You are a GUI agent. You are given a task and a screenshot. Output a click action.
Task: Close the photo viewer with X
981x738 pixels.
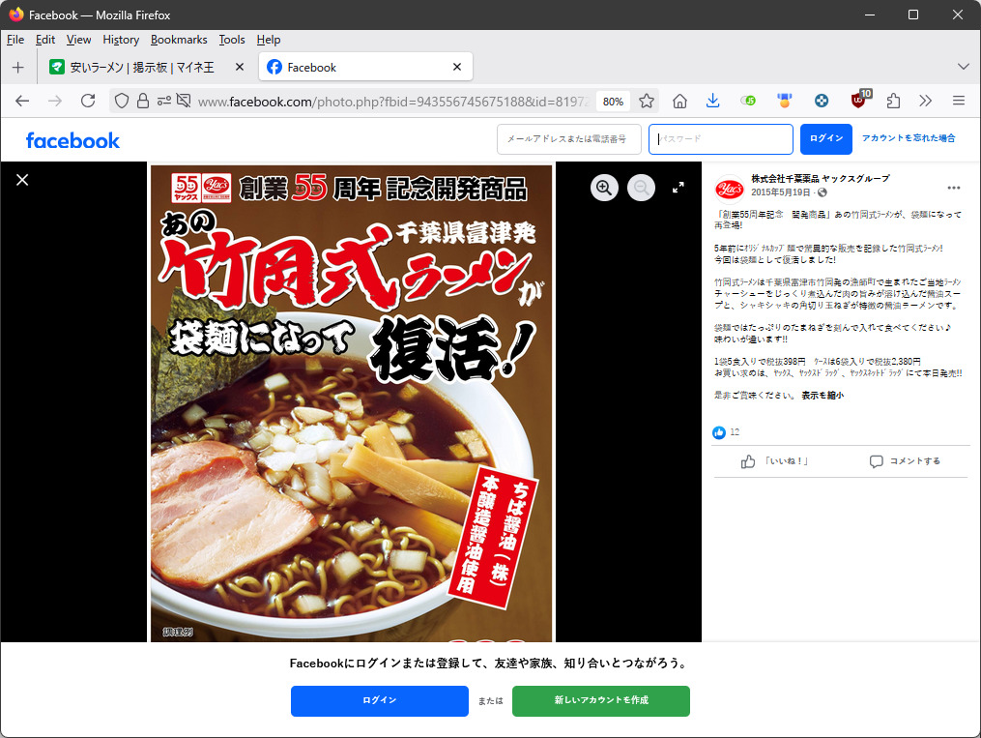click(x=22, y=180)
